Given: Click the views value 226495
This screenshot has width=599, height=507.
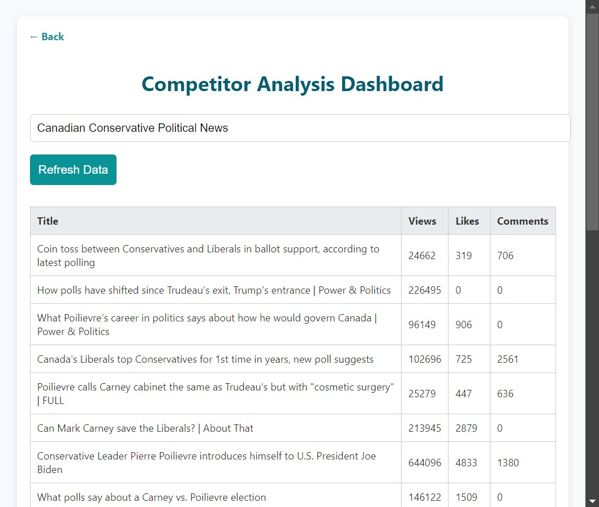Looking at the screenshot, I should tap(424, 290).
